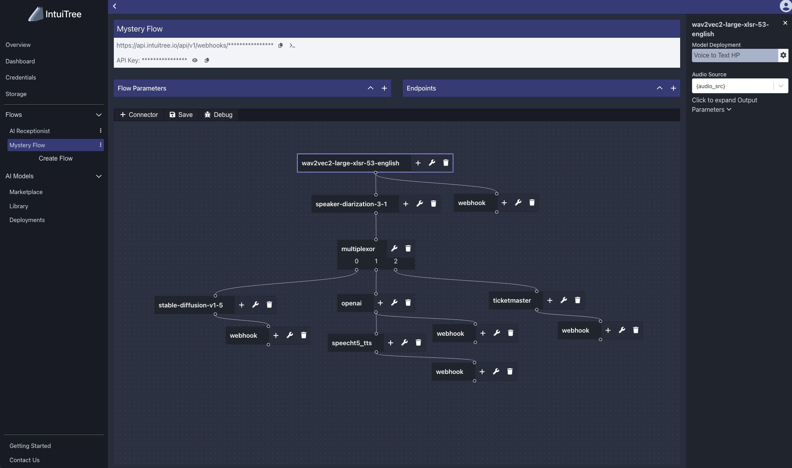Open the Audio Source dropdown
This screenshot has width=792, height=468.
pos(781,86)
